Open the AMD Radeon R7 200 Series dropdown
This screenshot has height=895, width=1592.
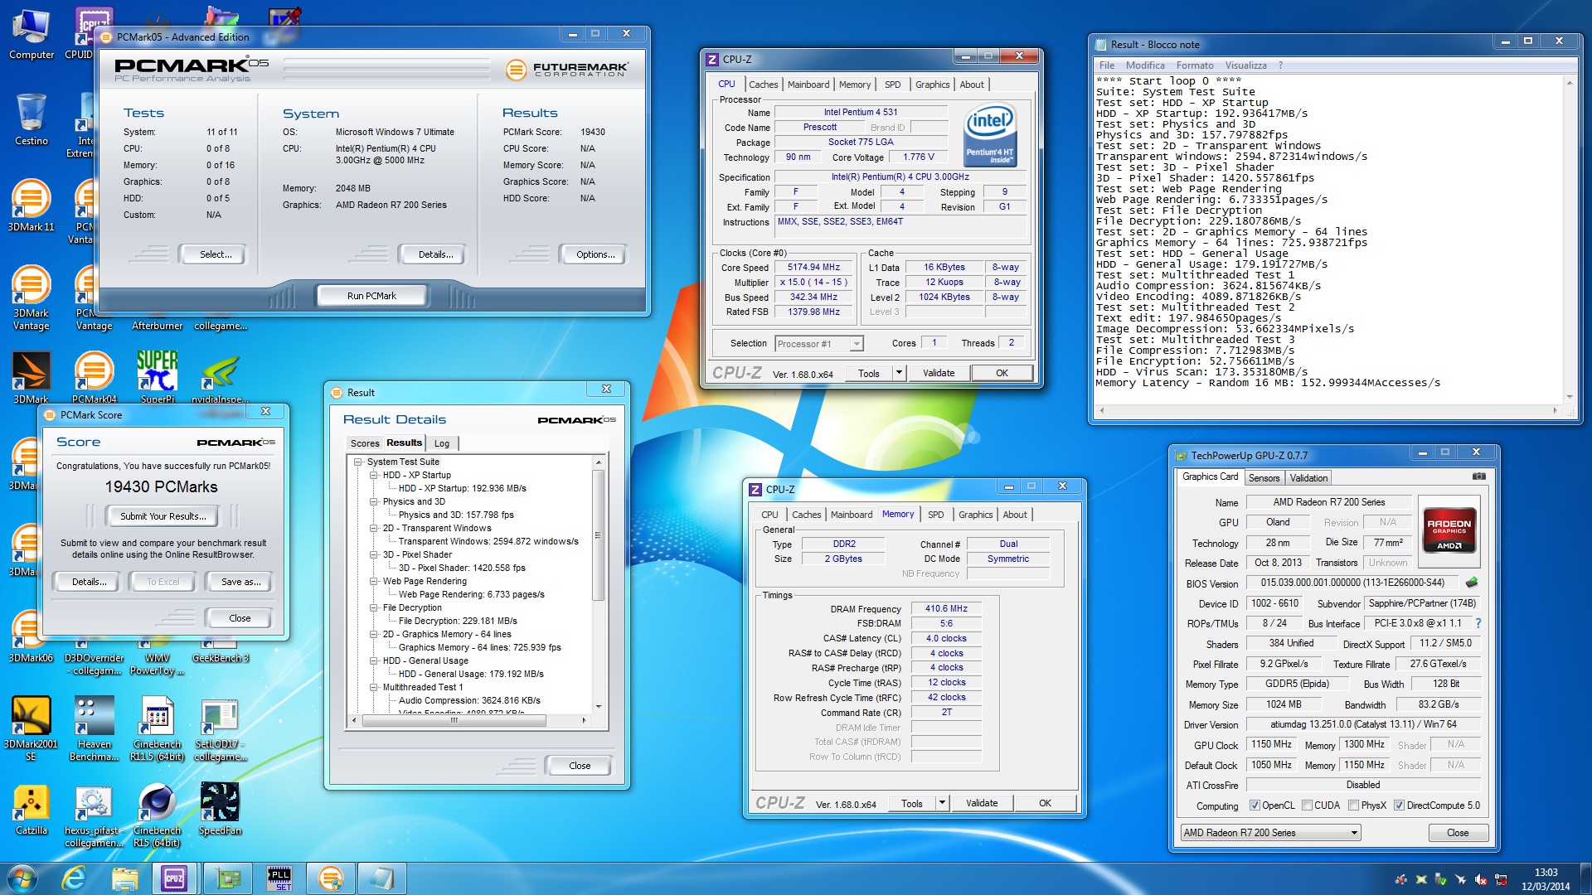tap(1270, 833)
